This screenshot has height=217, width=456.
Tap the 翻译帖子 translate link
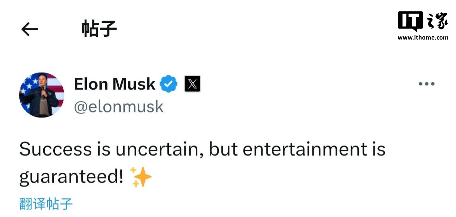[46, 204]
